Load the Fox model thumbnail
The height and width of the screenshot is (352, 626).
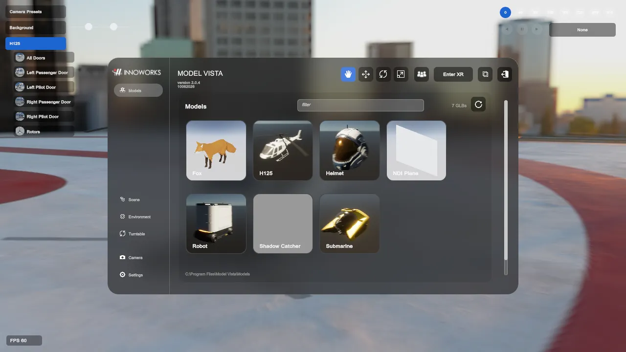click(x=216, y=151)
